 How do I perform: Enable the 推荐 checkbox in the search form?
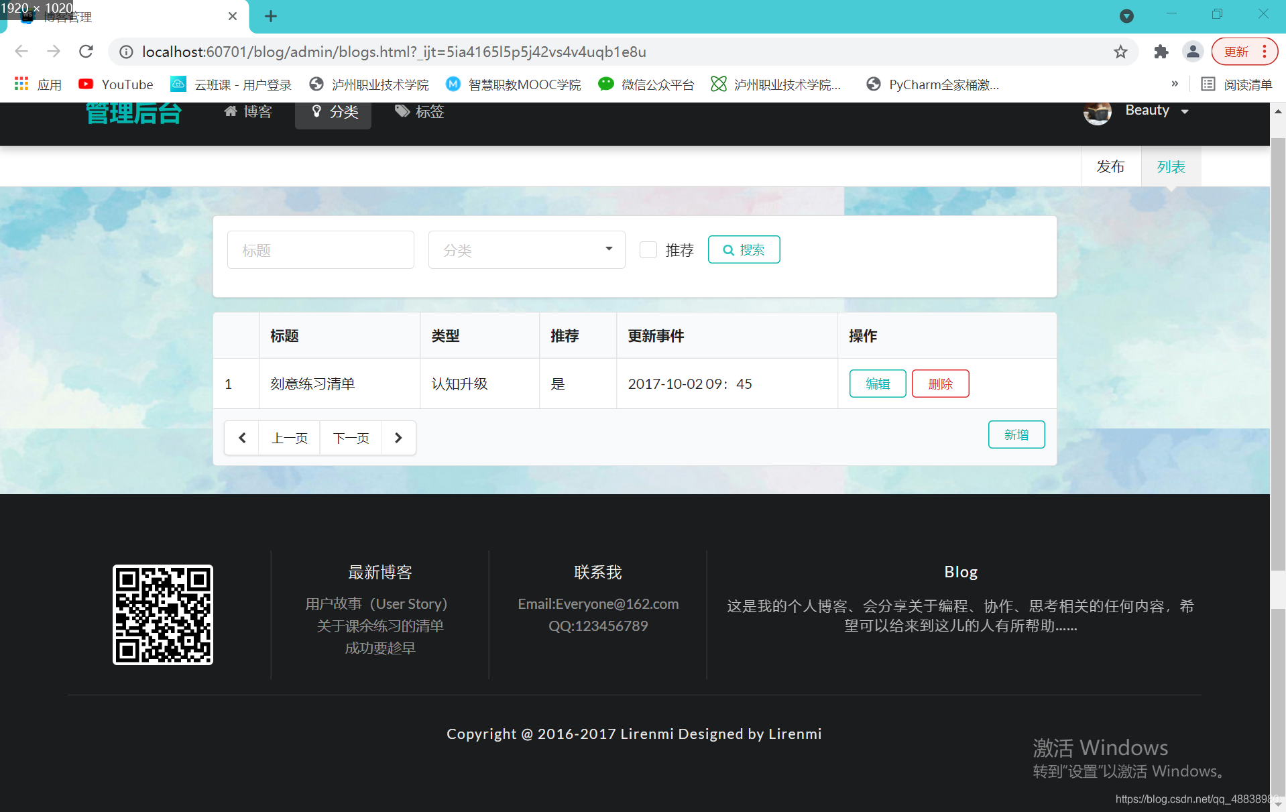[x=648, y=249]
